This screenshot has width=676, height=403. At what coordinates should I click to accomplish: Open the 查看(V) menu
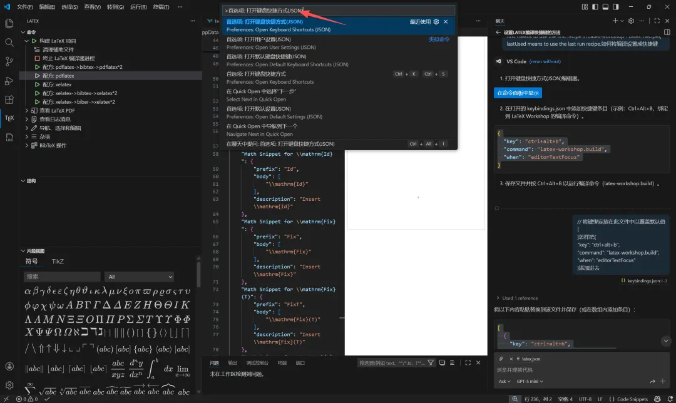(92, 7)
